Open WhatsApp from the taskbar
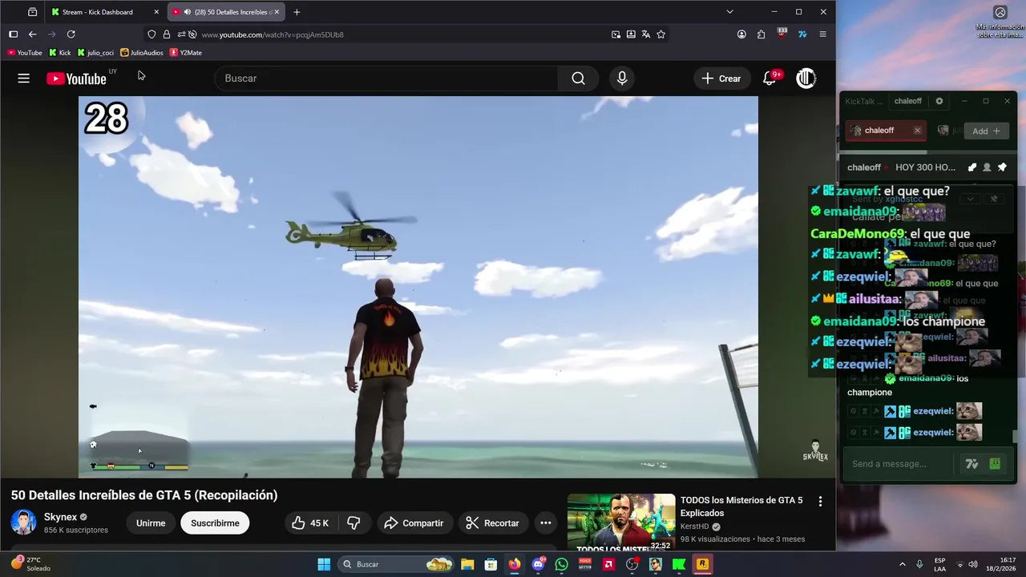Image resolution: width=1026 pixels, height=577 pixels. click(x=561, y=564)
